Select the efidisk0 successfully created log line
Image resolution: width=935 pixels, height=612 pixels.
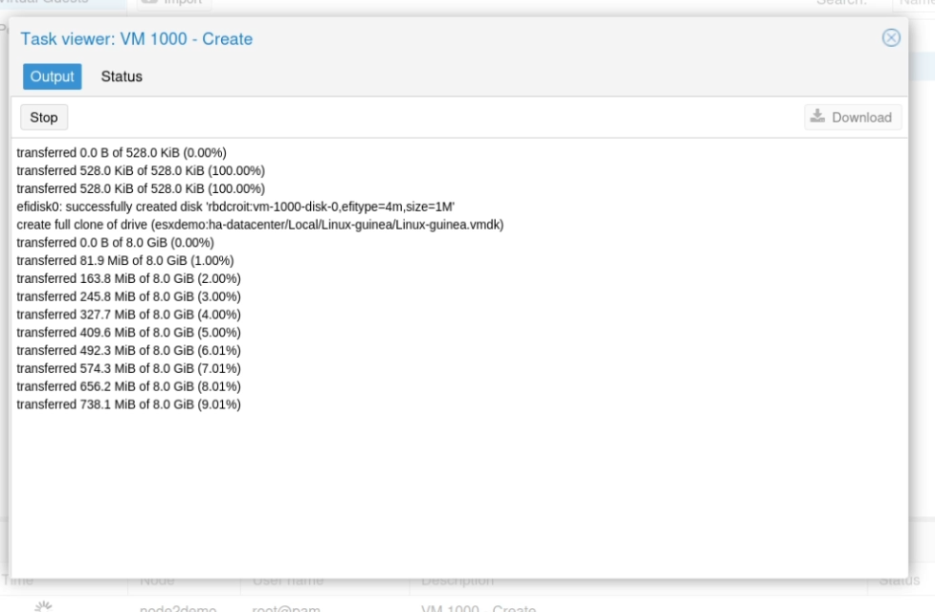click(x=235, y=207)
